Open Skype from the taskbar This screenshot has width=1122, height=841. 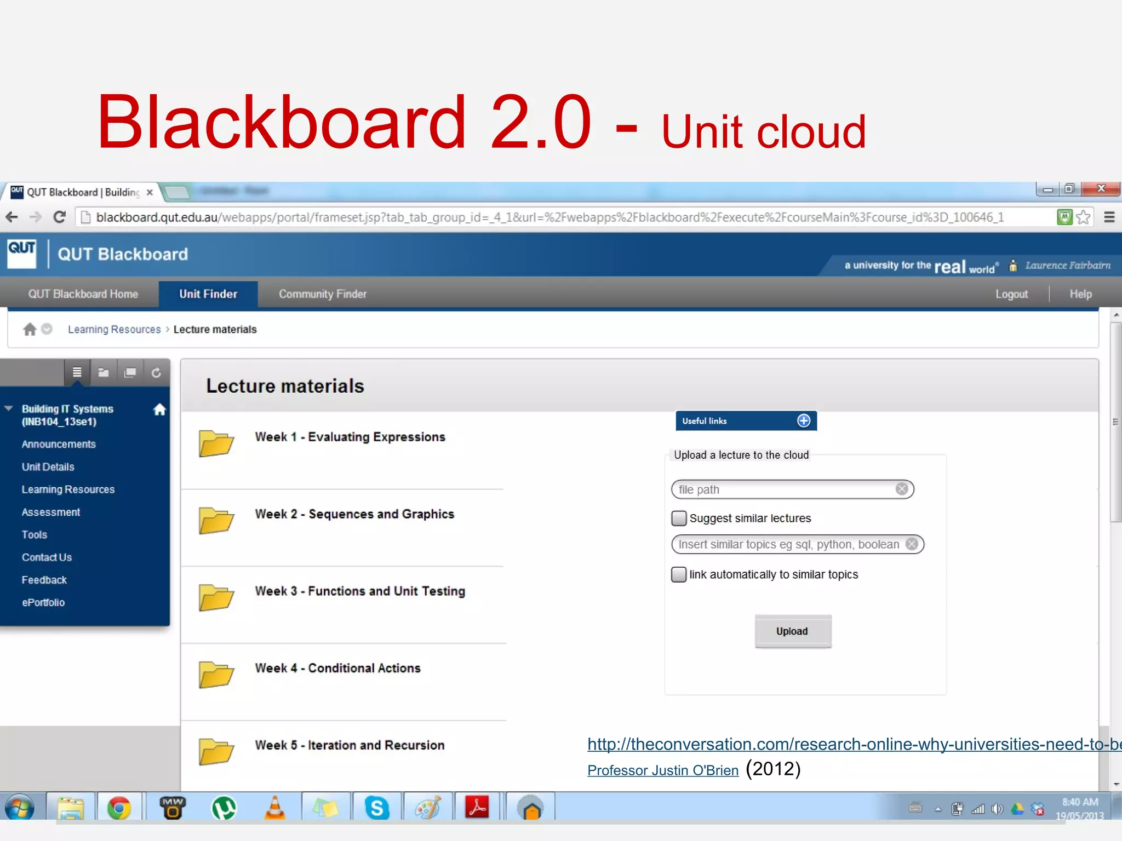click(377, 808)
